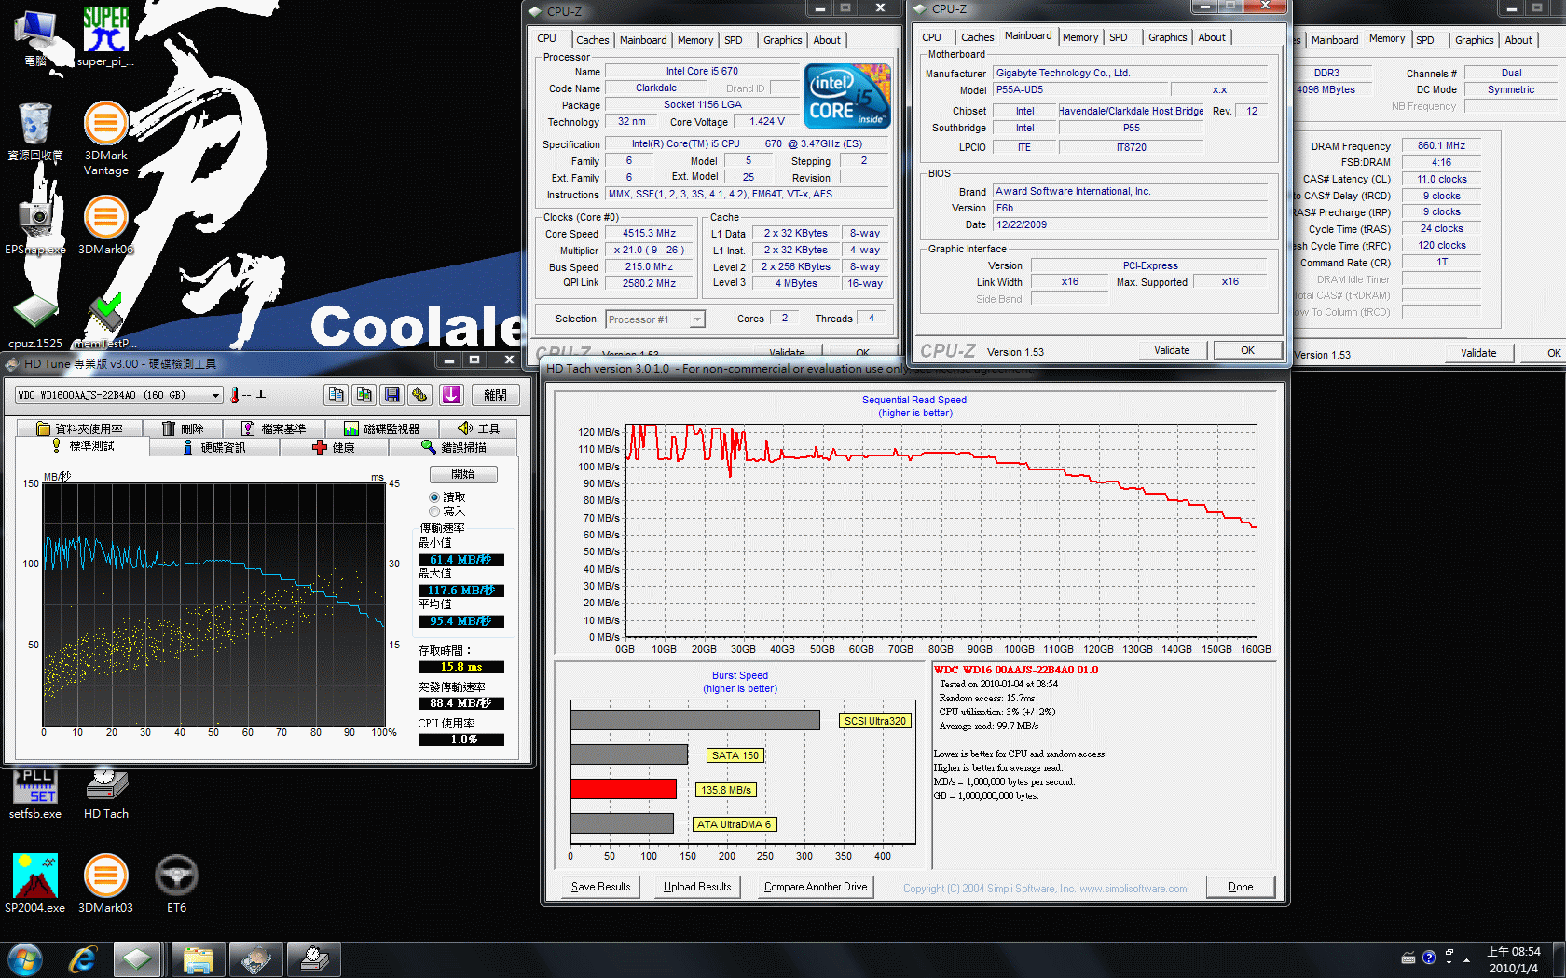This screenshot has height=978, width=1566.
Task: Open HD Tune options gears icon
Action: [x=420, y=395]
